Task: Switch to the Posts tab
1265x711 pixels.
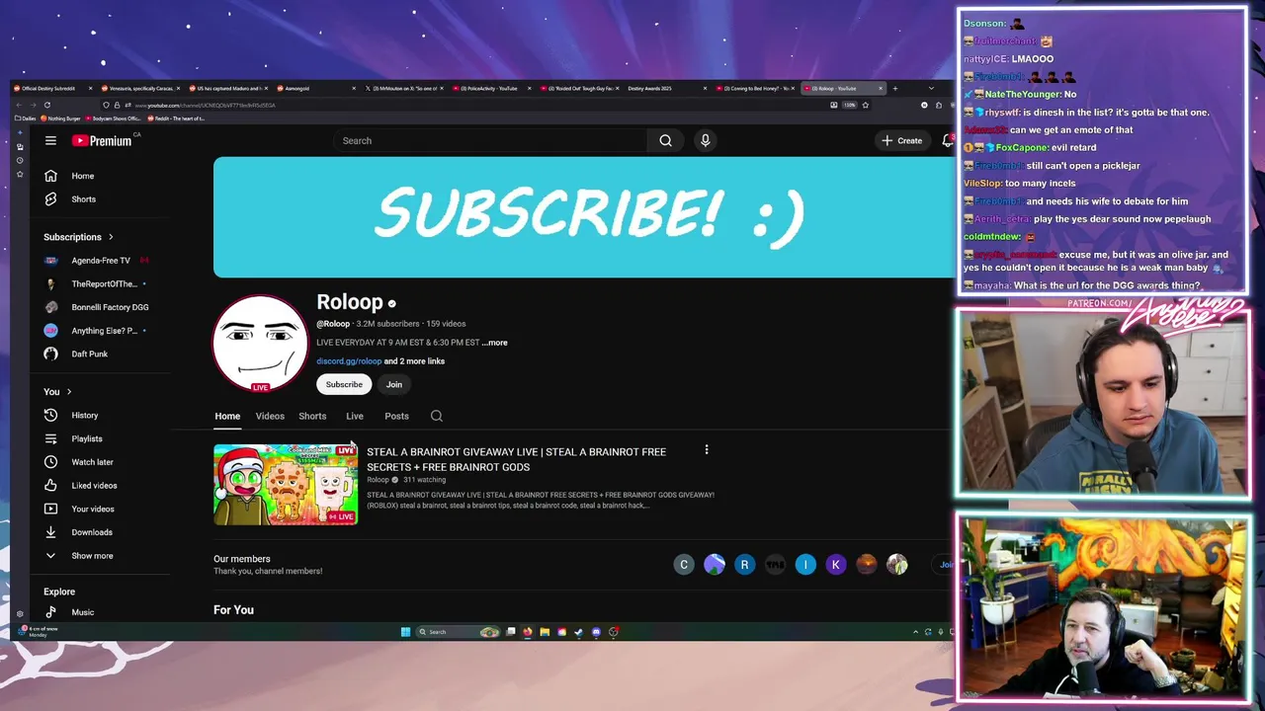Action: 396,416
